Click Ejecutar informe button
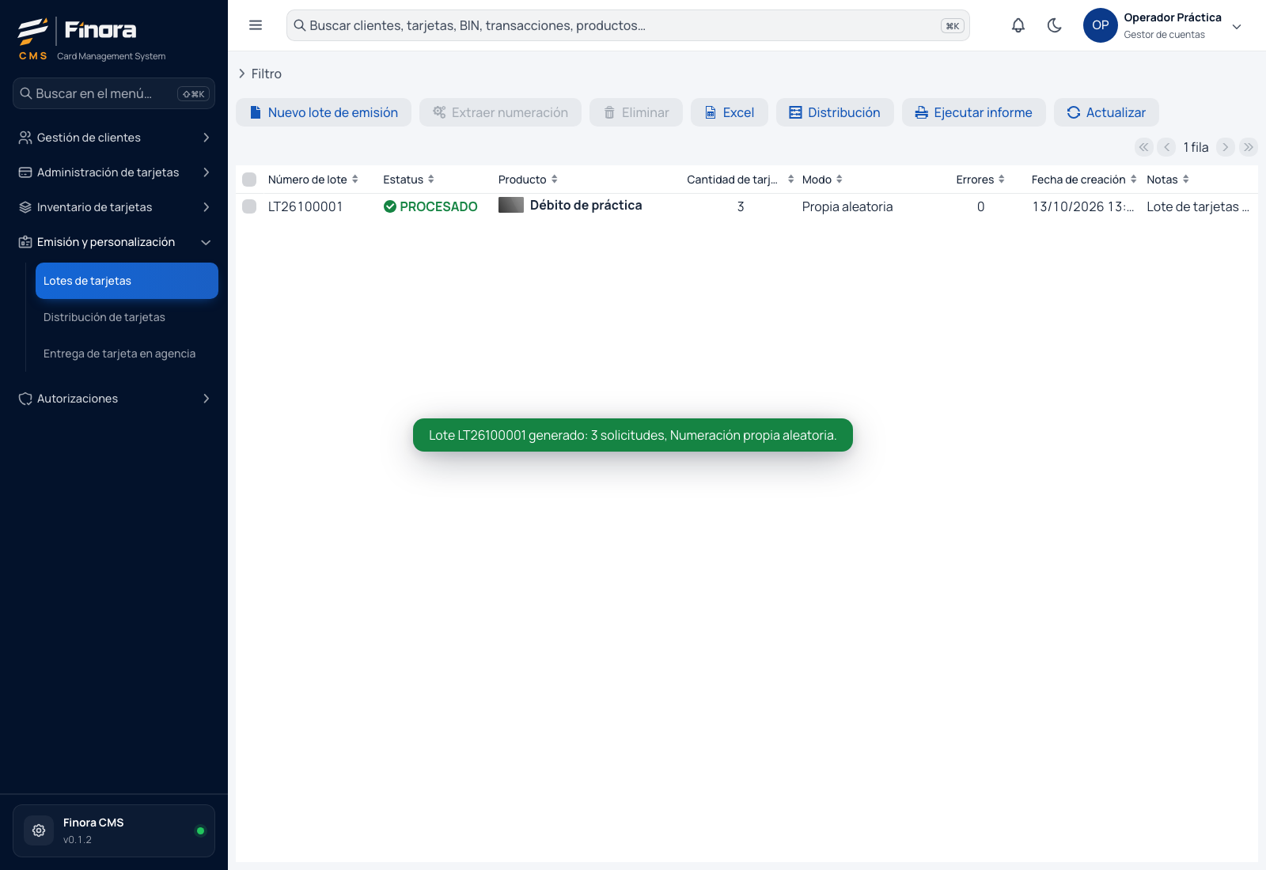Screen dimensions: 1266x870 (x=974, y=112)
